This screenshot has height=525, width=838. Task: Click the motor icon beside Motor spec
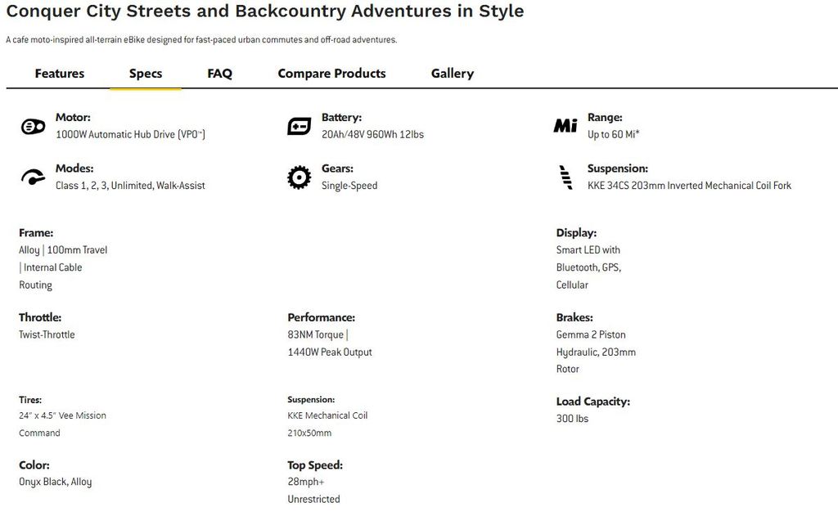(33, 127)
